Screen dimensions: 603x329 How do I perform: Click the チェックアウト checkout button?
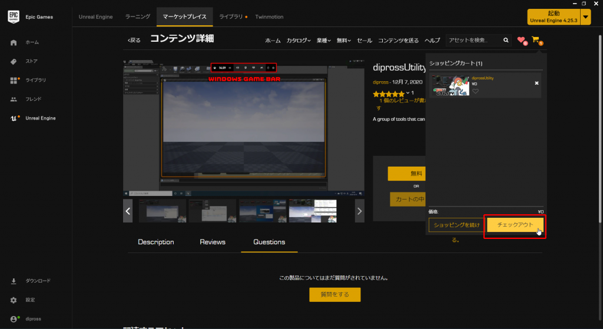515,225
